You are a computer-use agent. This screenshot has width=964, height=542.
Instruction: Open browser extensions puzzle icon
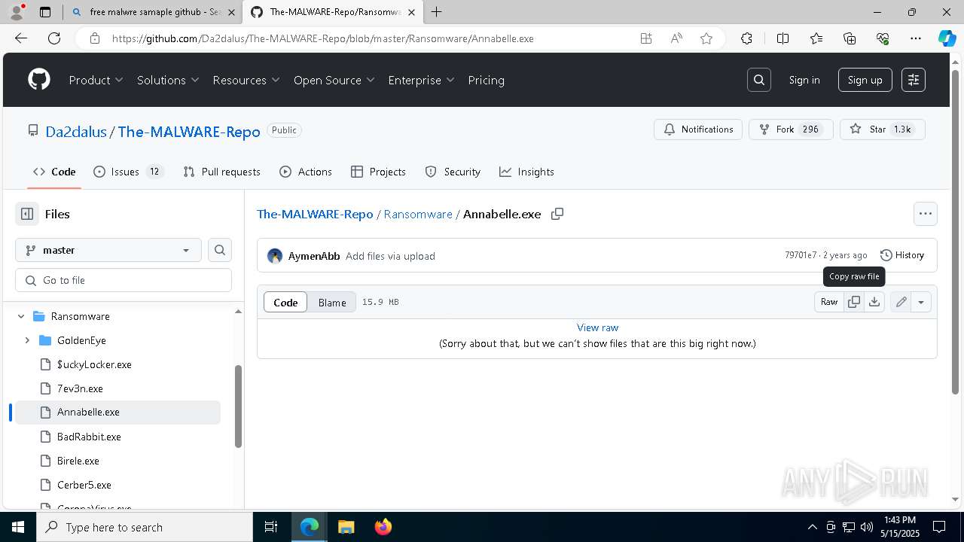pos(746,38)
